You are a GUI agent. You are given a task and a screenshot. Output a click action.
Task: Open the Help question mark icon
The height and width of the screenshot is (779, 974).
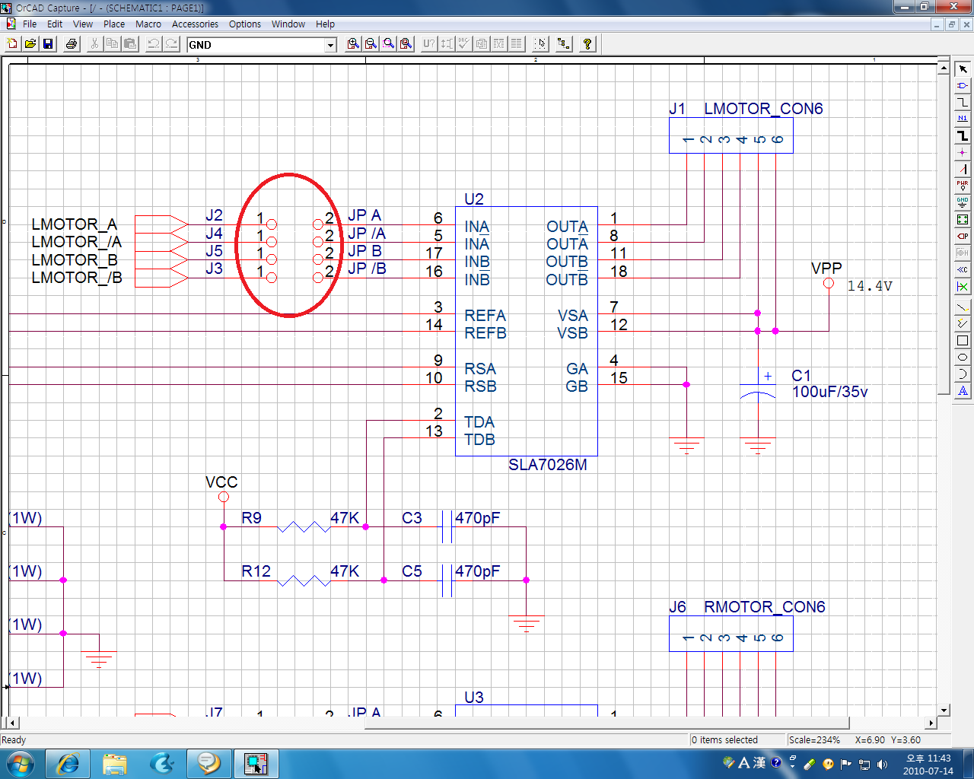coord(587,44)
